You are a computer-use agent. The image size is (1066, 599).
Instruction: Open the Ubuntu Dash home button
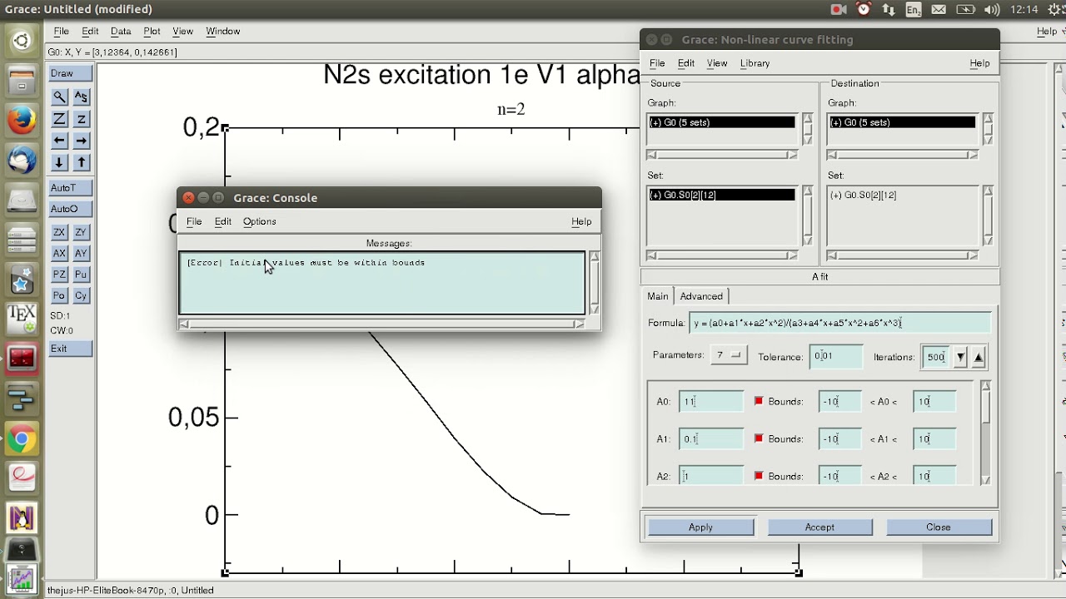22,40
